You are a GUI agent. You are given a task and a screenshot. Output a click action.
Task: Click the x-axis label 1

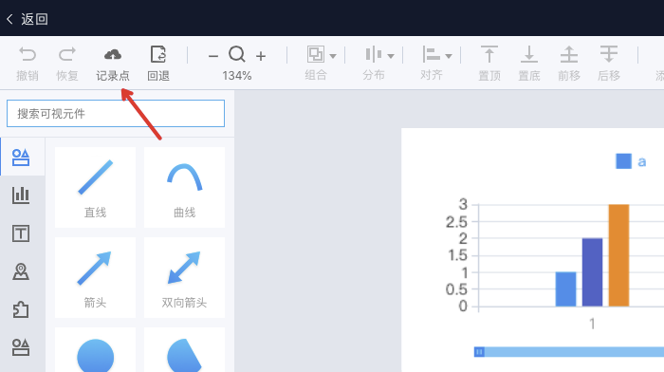click(x=593, y=325)
